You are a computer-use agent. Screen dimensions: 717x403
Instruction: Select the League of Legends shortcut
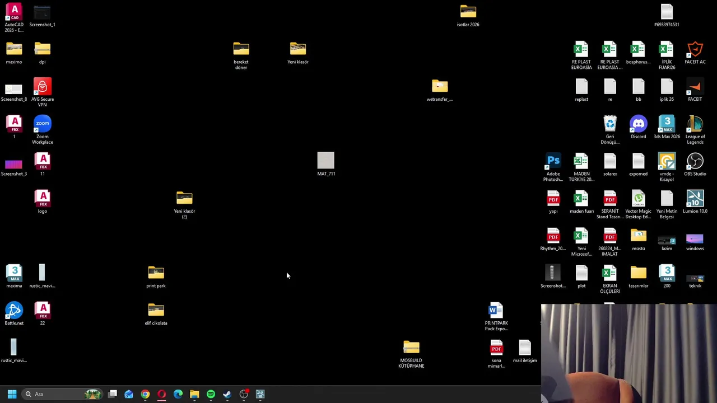click(x=695, y=130)
